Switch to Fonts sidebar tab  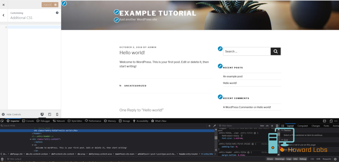pos(326,126)
